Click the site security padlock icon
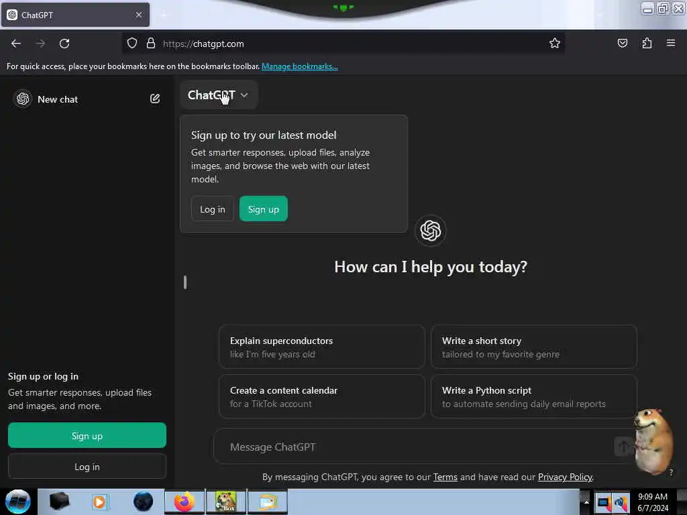Image resolution: width=687 pixels, height=515 pixels. (151, 44)
